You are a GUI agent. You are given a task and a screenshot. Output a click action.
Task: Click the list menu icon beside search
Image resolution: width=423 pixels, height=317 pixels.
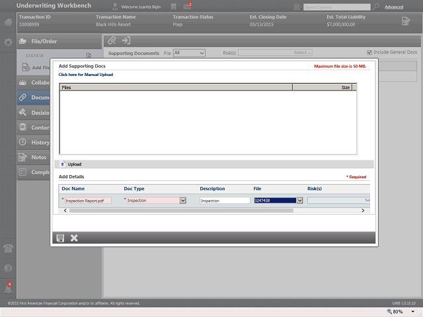pyautogui.click(x=297, y=7)
